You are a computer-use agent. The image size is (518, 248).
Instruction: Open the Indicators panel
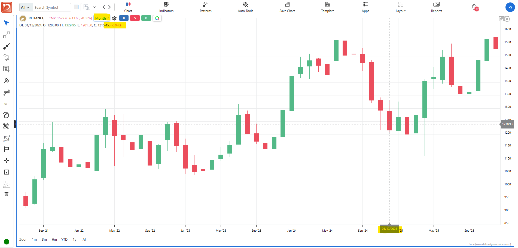pyautogui.click(x=166, y=7)
